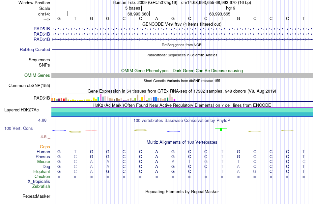Select the Human species label

[x=43, y=152]
